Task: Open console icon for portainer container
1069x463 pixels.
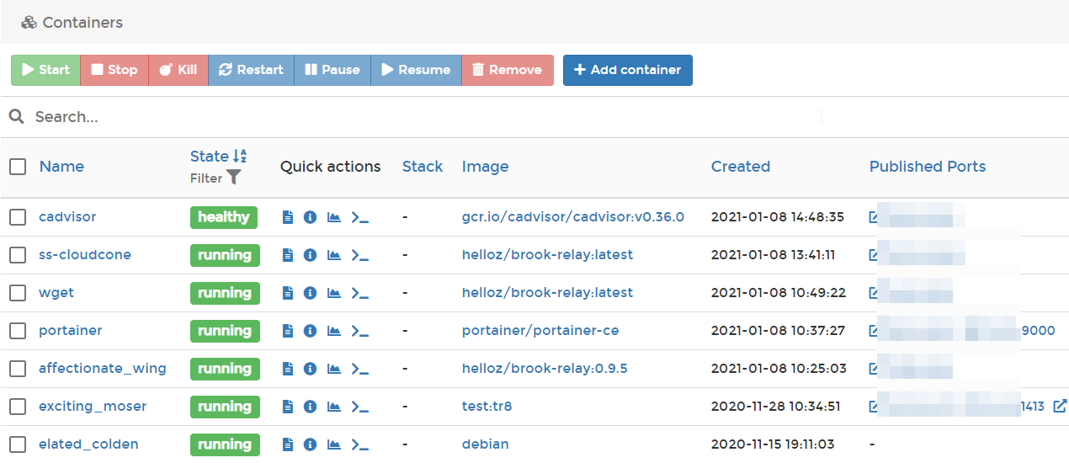Action: (360, 331)
